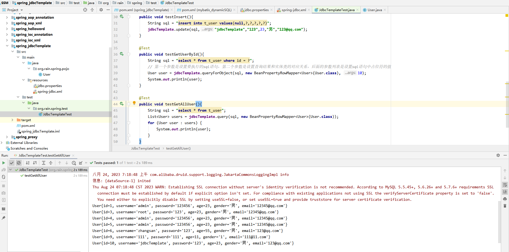
Task: Collapse the spring_jdbcTemplate module
Action: 7,46
